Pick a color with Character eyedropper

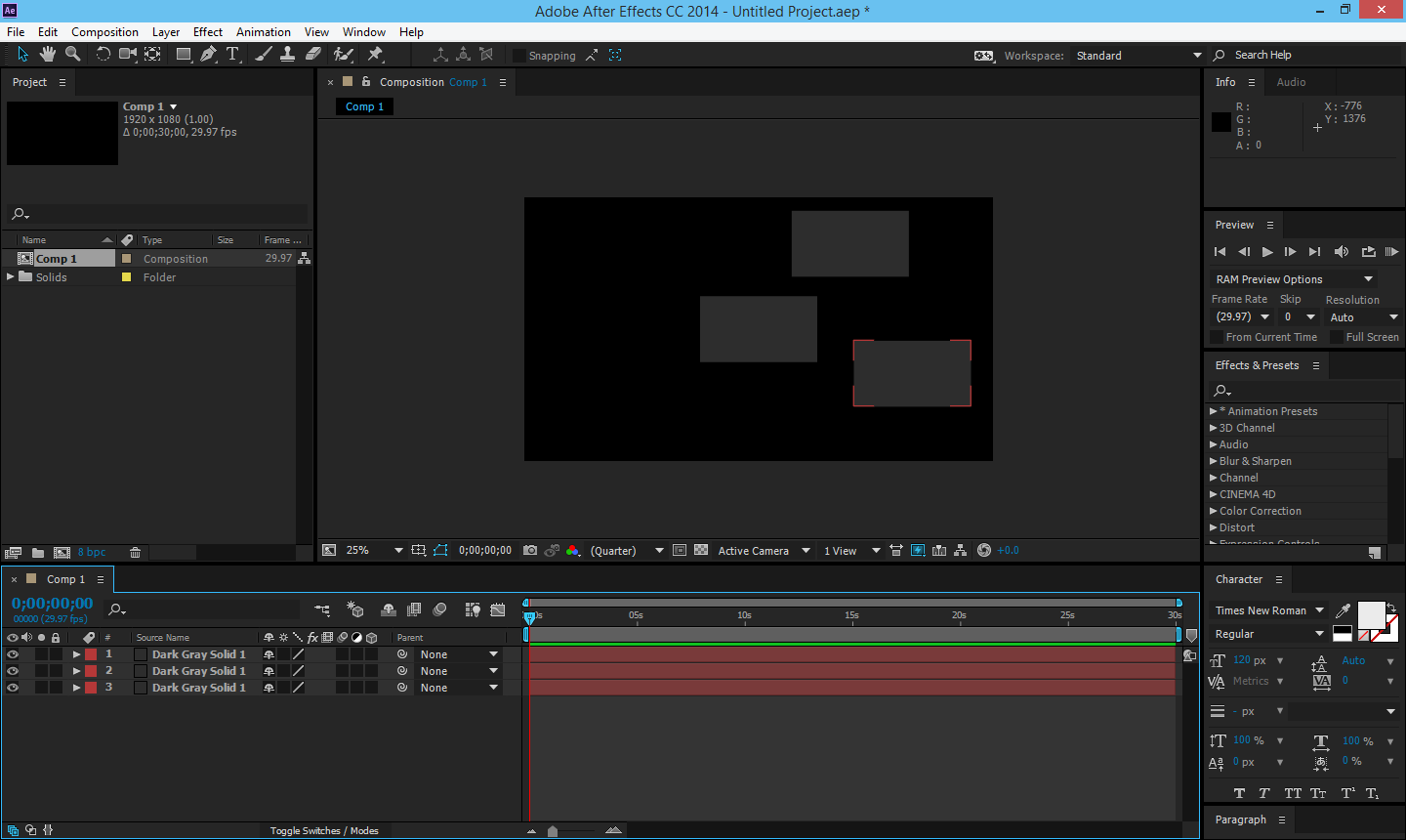[x=1344, y=610]
